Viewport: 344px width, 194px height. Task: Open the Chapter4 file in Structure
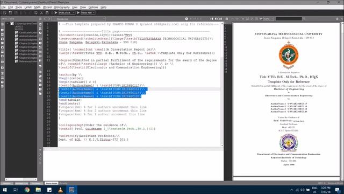pyautogui.click(x=26, y=54)
